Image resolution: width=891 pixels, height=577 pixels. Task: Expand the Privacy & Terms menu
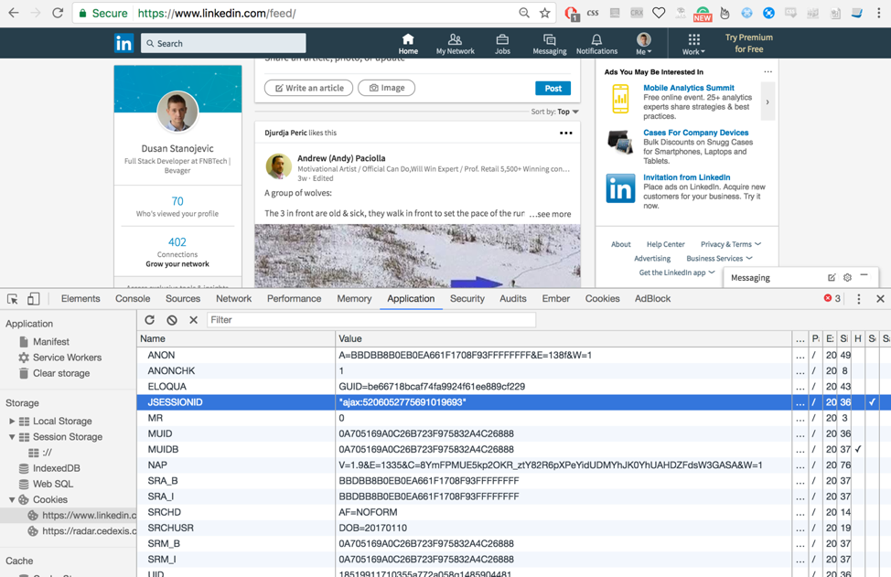[x=731, y=244]
